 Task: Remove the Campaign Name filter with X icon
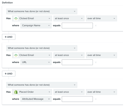pos(96,26)
